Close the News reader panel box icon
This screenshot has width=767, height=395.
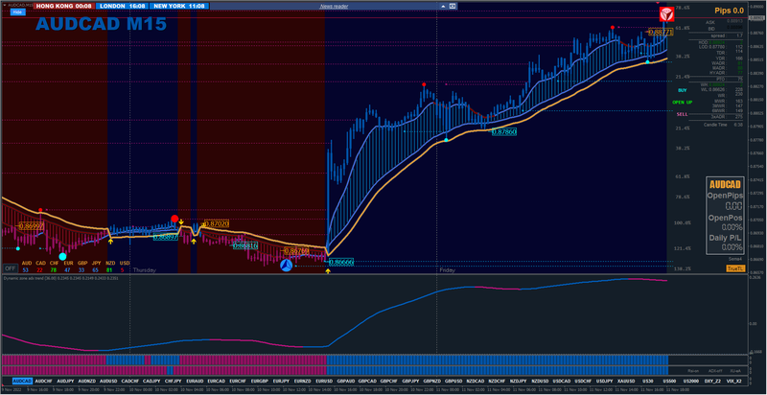453,7
